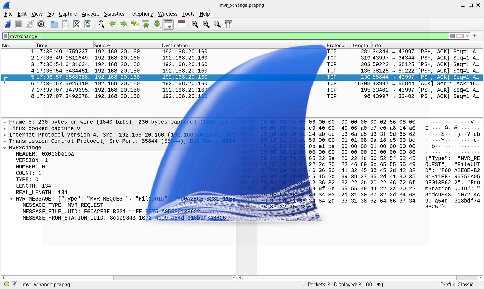Expand the Frame 5 details node
The image size is (484, 289).
coord(4,122)
